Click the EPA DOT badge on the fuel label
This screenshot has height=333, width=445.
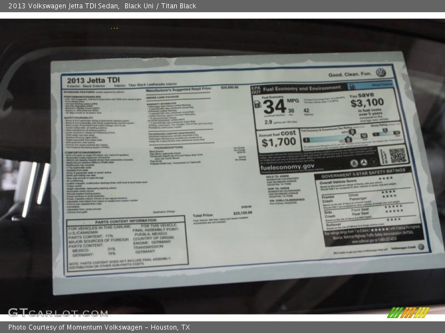[255, 90]
